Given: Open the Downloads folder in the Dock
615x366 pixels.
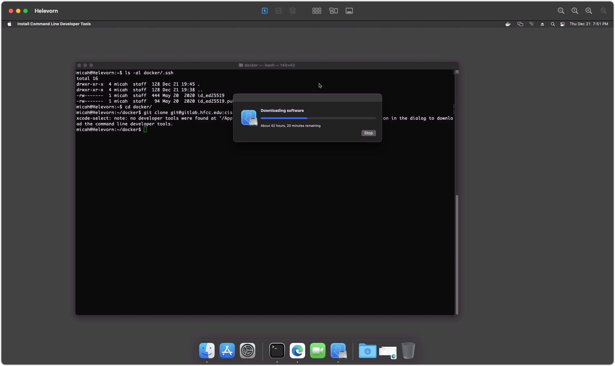Looking at the screenshot, I should tap(367, 351).
